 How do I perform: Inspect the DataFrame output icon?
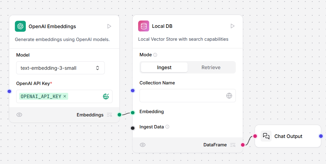click(233, 145)
